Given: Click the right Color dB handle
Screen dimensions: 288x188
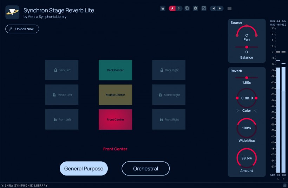Looking at the screenshot, I should pyautogui.click(x=256, y=98).
